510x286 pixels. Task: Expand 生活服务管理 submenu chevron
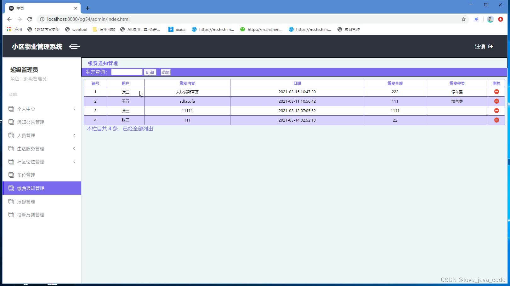click(x=74, y=149)
